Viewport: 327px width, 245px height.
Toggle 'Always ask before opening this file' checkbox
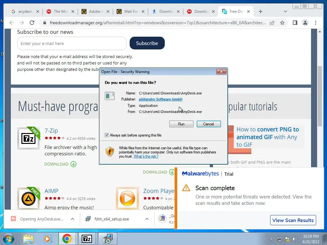(x=107, y=135)
